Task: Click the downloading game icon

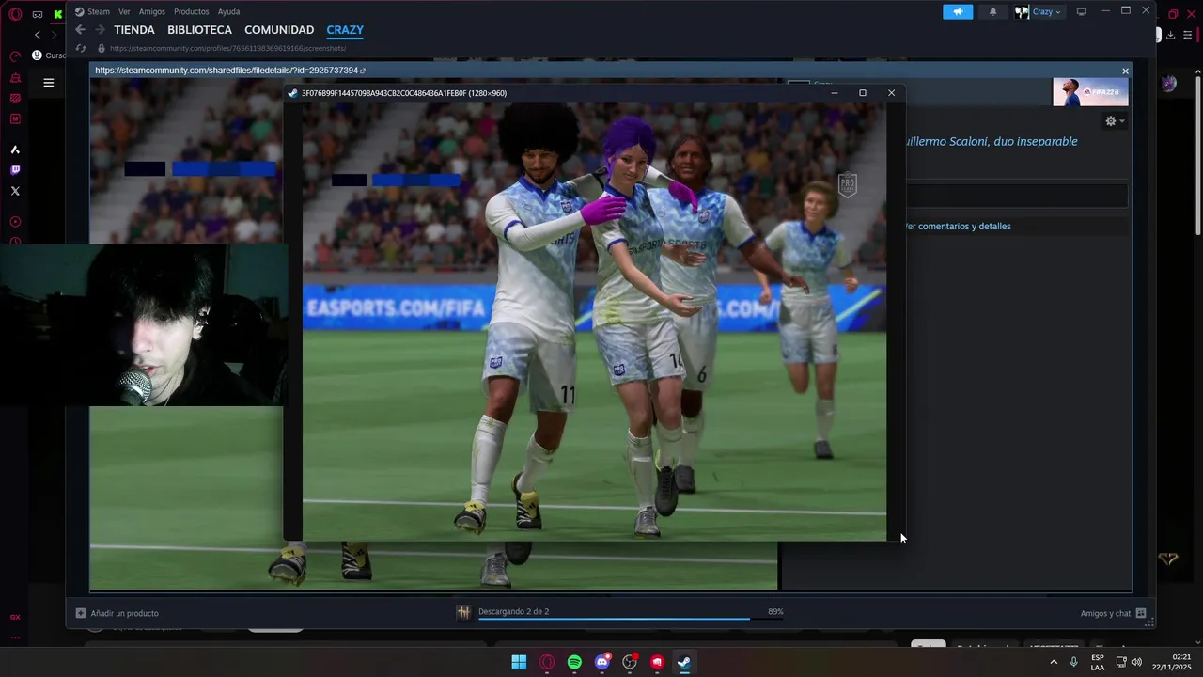Action: [x=463, y=612]
